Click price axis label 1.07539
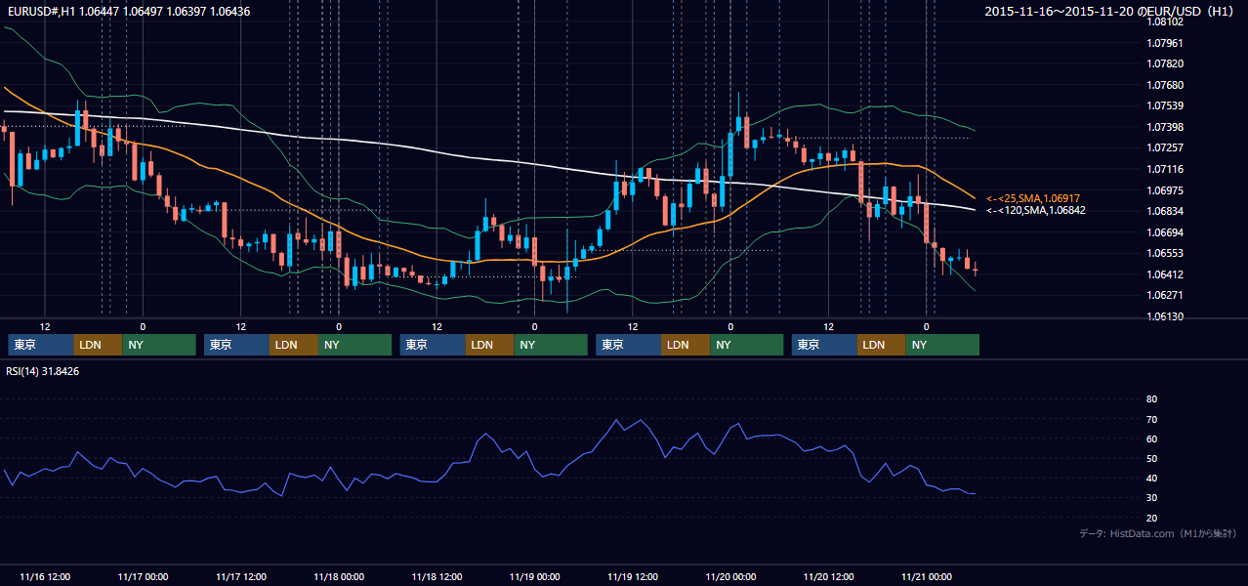 [x=1164, y=105]
